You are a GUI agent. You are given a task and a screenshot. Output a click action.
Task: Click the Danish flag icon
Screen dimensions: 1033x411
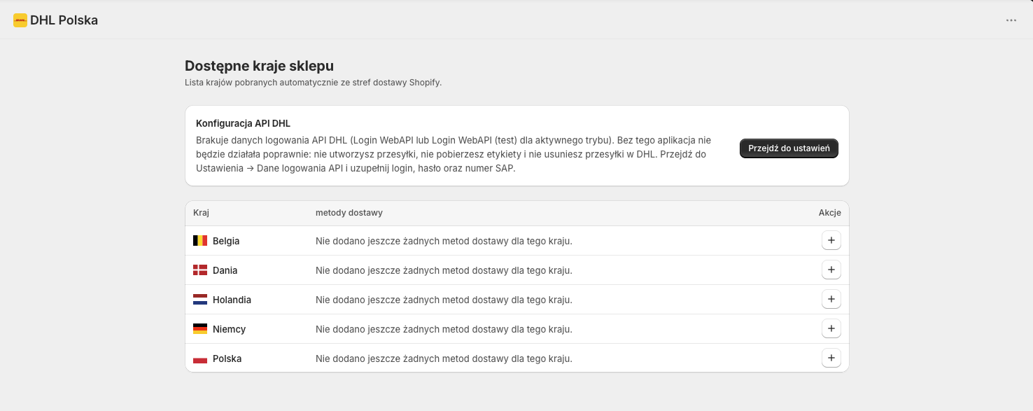[200, 270]
